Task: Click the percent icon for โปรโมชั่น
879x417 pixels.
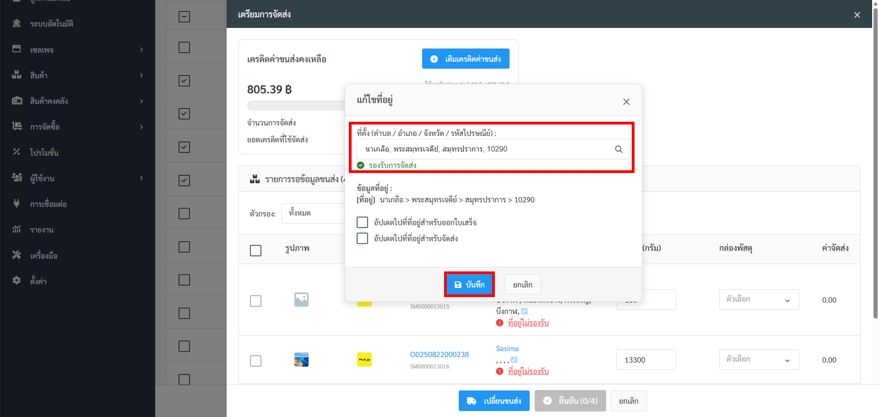Action: pyautogui.click(x=16, y=152)
